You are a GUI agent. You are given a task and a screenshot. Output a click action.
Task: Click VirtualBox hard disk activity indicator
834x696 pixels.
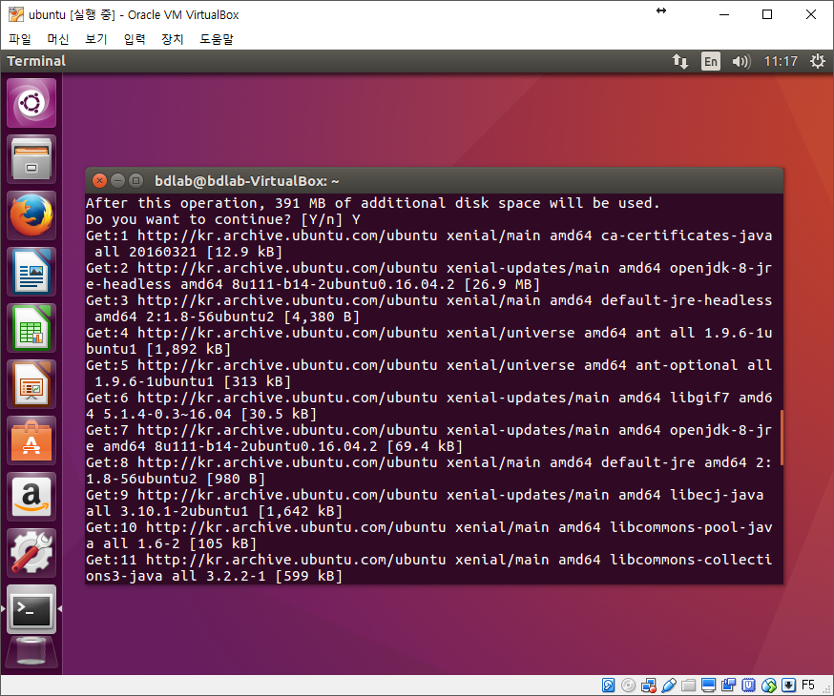(609, 686)
